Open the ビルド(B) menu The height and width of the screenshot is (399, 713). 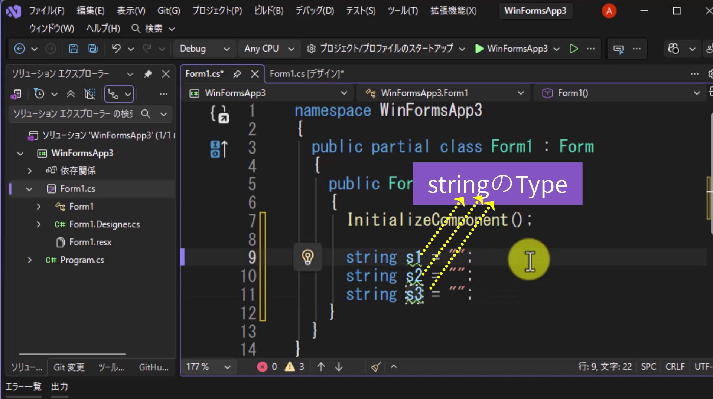268,11
